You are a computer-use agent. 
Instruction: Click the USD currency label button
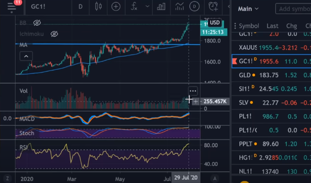(215, 22)
